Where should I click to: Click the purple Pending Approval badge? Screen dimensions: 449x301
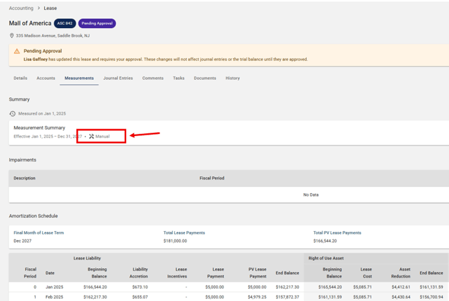97,23
